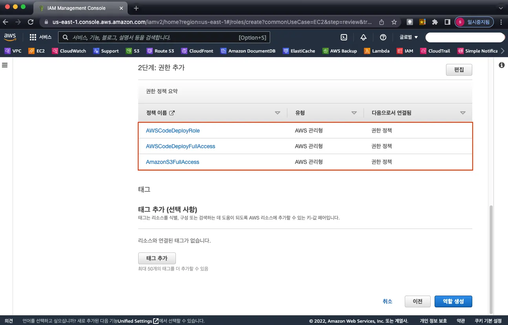Image resolution: width=508 pixels, height=325 pixels.
Task: Open the EC2 bookmark
Action: point(37,51)
